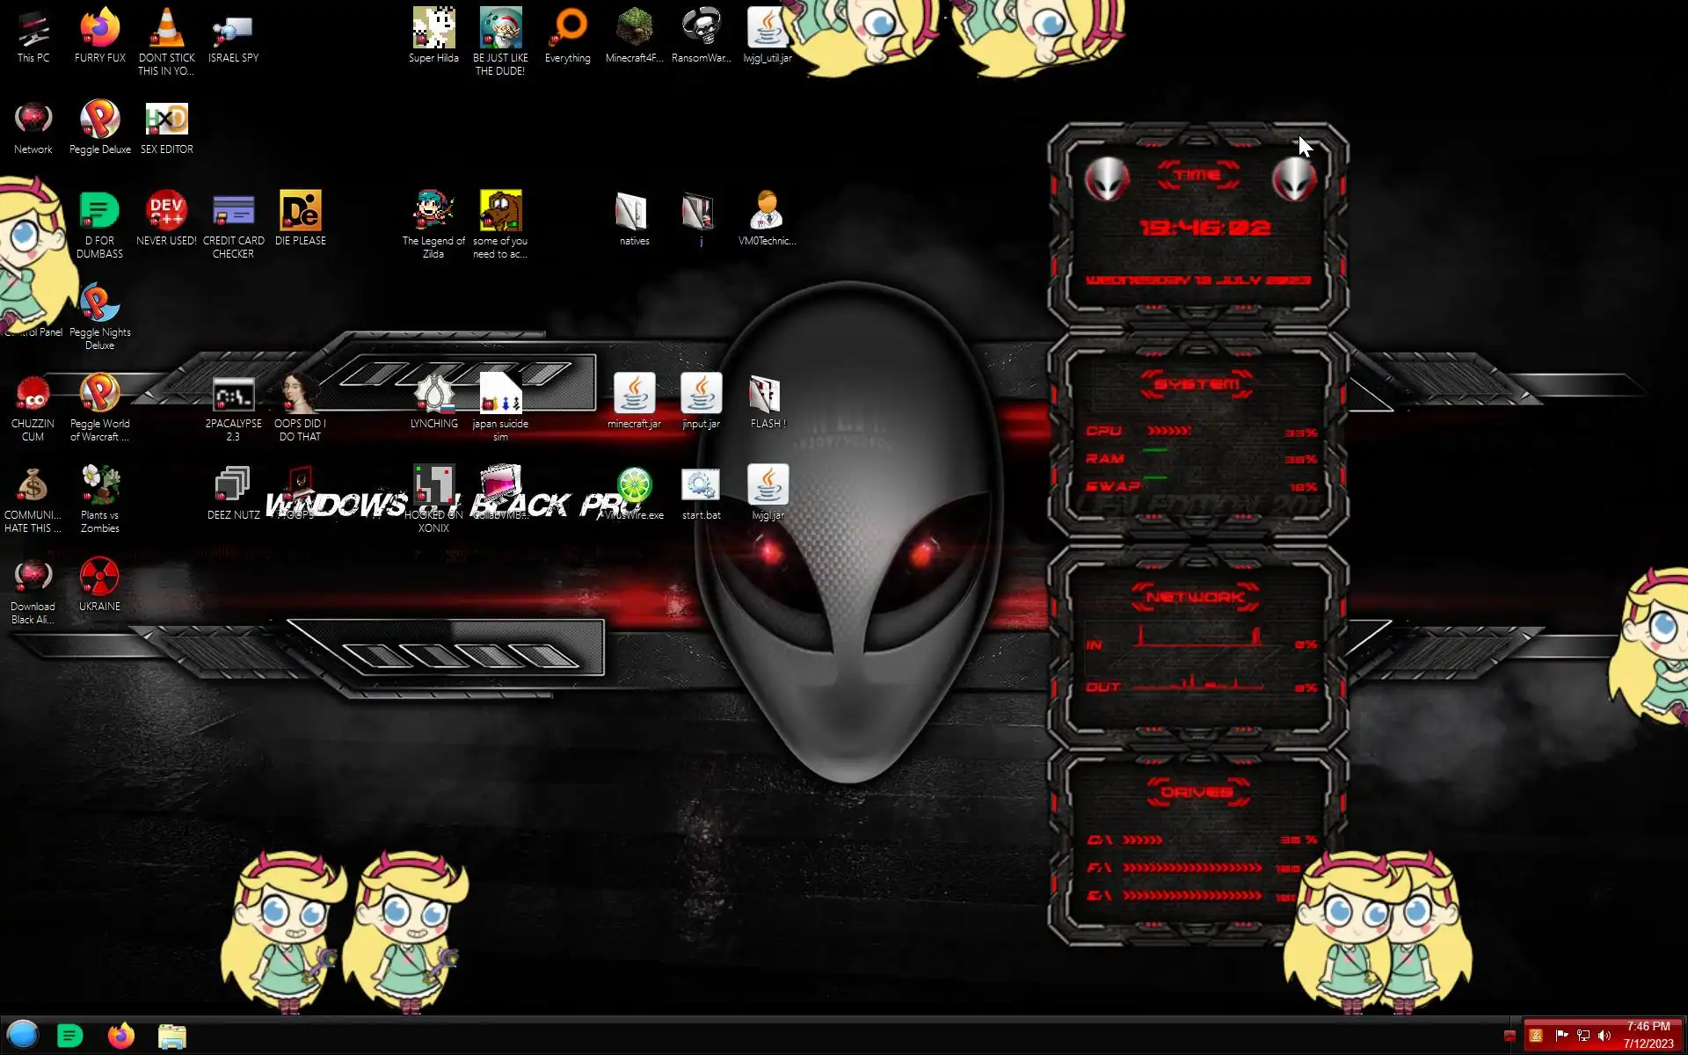Image resolution: width=1688 pixels, height=1055 pixels.
Task: Click the File Explorer taskbar icon
Action: tap(171, 1036)
